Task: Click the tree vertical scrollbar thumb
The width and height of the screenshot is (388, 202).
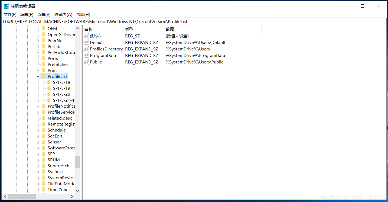Action: 78,162
